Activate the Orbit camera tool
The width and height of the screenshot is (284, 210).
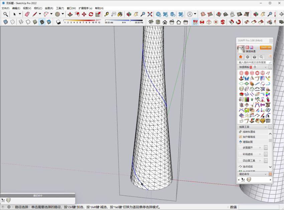click(x=129, y=14)
